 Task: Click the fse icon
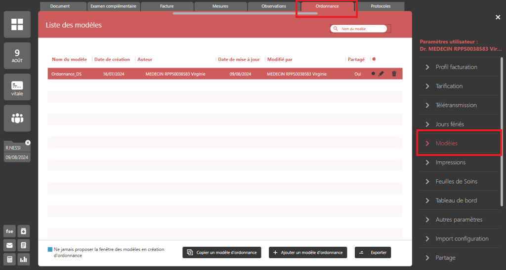coord(9,231)
